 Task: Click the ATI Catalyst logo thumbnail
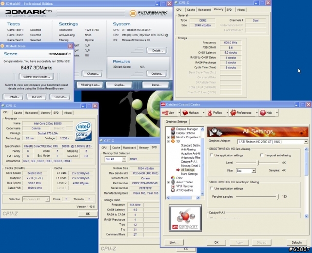[x=185, y=218]
